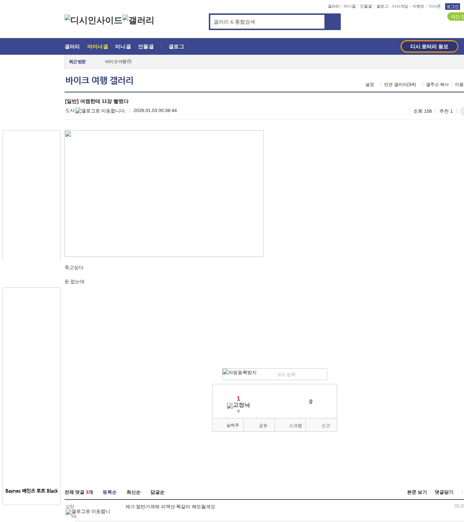This screenshot has height=522, width=464.
Task: Click top menu 디시게임 link
Action: coord(400,7)
